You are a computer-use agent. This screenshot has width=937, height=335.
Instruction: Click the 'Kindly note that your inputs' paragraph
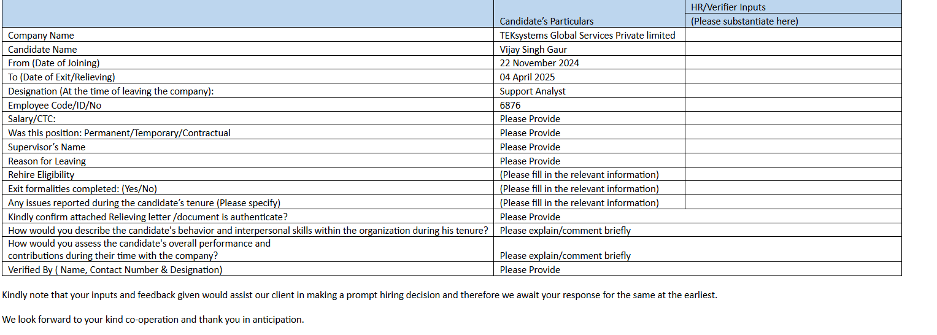[359, 295]
